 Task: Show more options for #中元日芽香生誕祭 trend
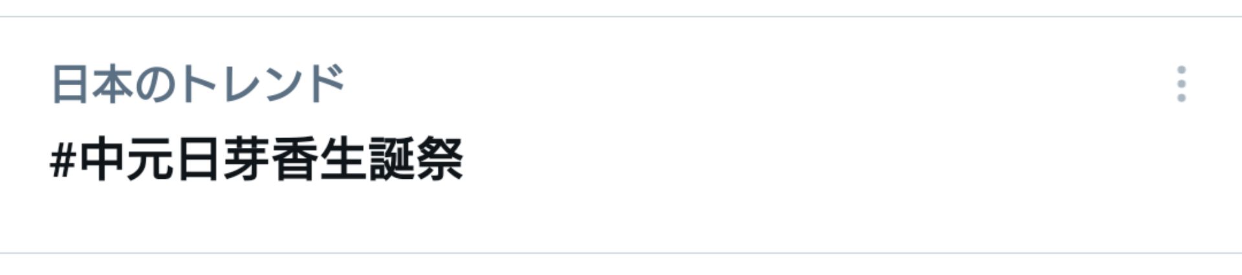pos(1181,84)
